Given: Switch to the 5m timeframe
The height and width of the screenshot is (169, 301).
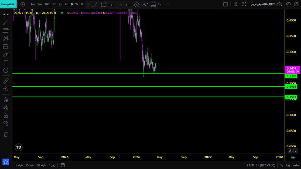Looking at the screenshot, I should pyautogui.click(x=40, y=4).
